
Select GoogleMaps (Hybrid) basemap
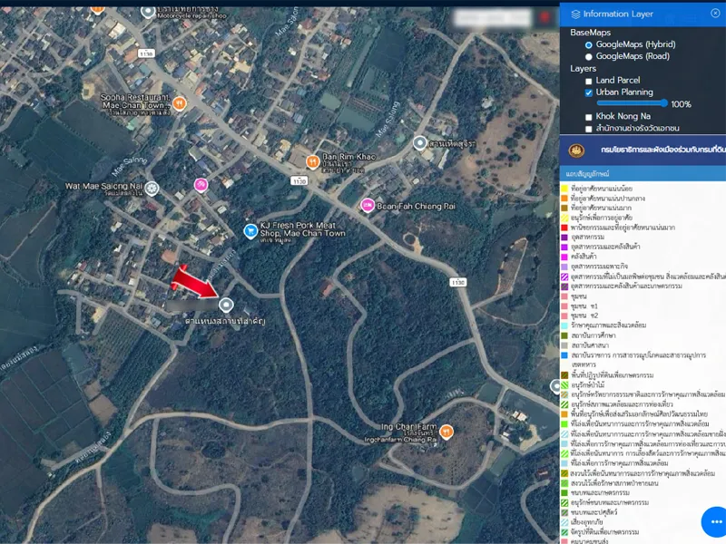589,44
